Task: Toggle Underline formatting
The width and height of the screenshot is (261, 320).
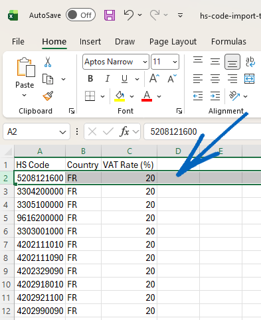Action: click(x=124, y=78)
